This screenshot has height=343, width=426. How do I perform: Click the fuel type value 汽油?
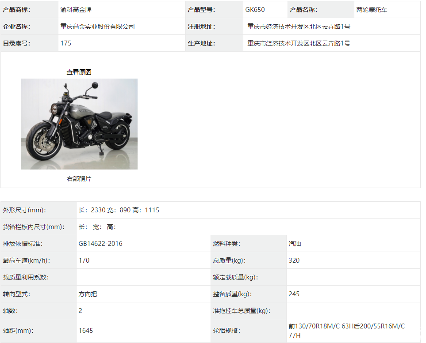tap(295, 244)
